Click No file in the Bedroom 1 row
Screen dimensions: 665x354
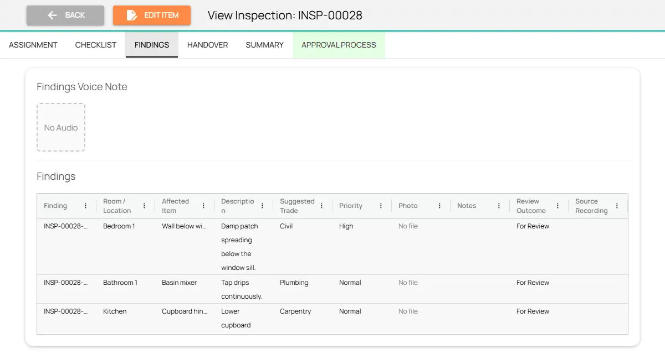408,226
